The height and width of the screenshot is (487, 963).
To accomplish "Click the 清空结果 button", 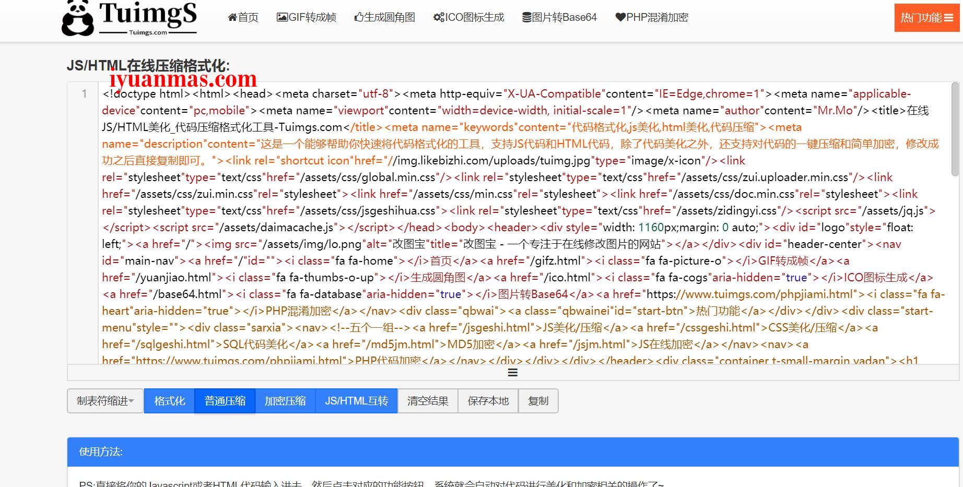I will pos(428,401).
